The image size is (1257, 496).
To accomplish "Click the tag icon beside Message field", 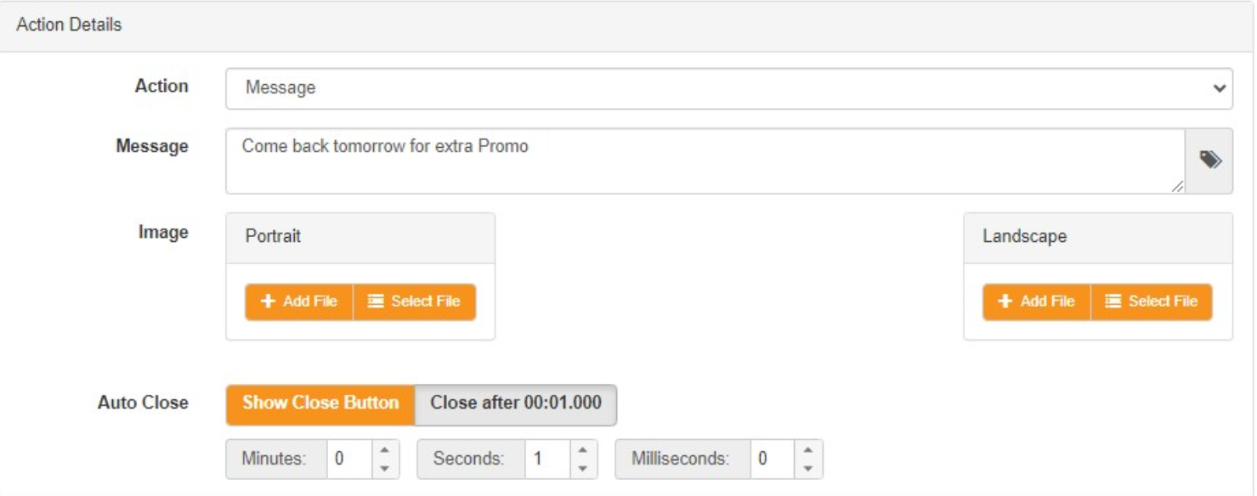I will (1209, 160).
